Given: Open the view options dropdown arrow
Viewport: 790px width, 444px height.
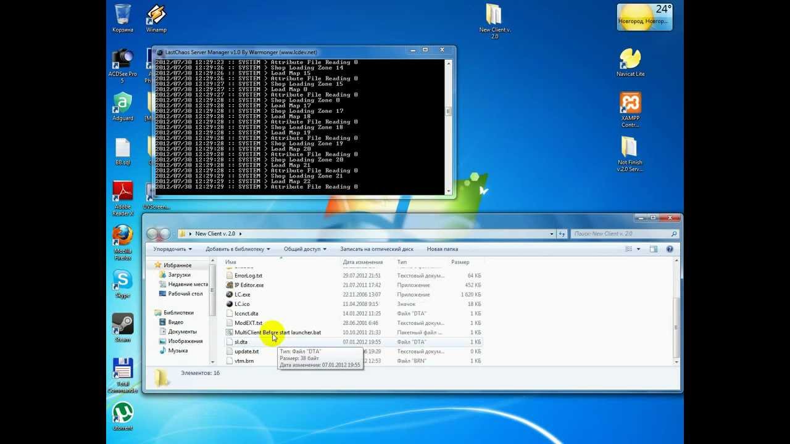Looking at the screenshot, I should [x=638, y=249].
